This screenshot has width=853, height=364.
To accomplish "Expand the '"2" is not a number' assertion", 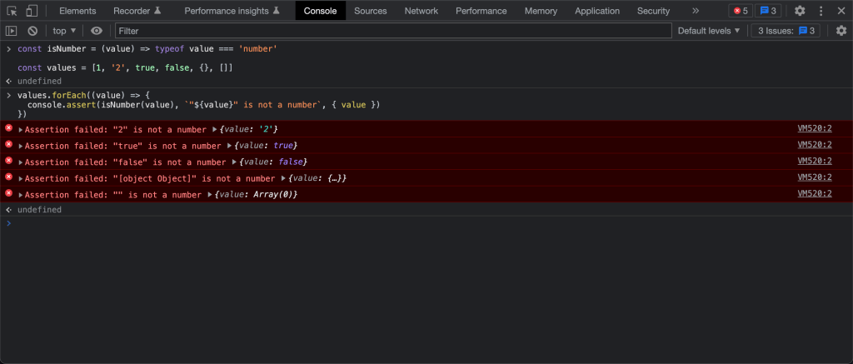I will [x=21, y=130].
